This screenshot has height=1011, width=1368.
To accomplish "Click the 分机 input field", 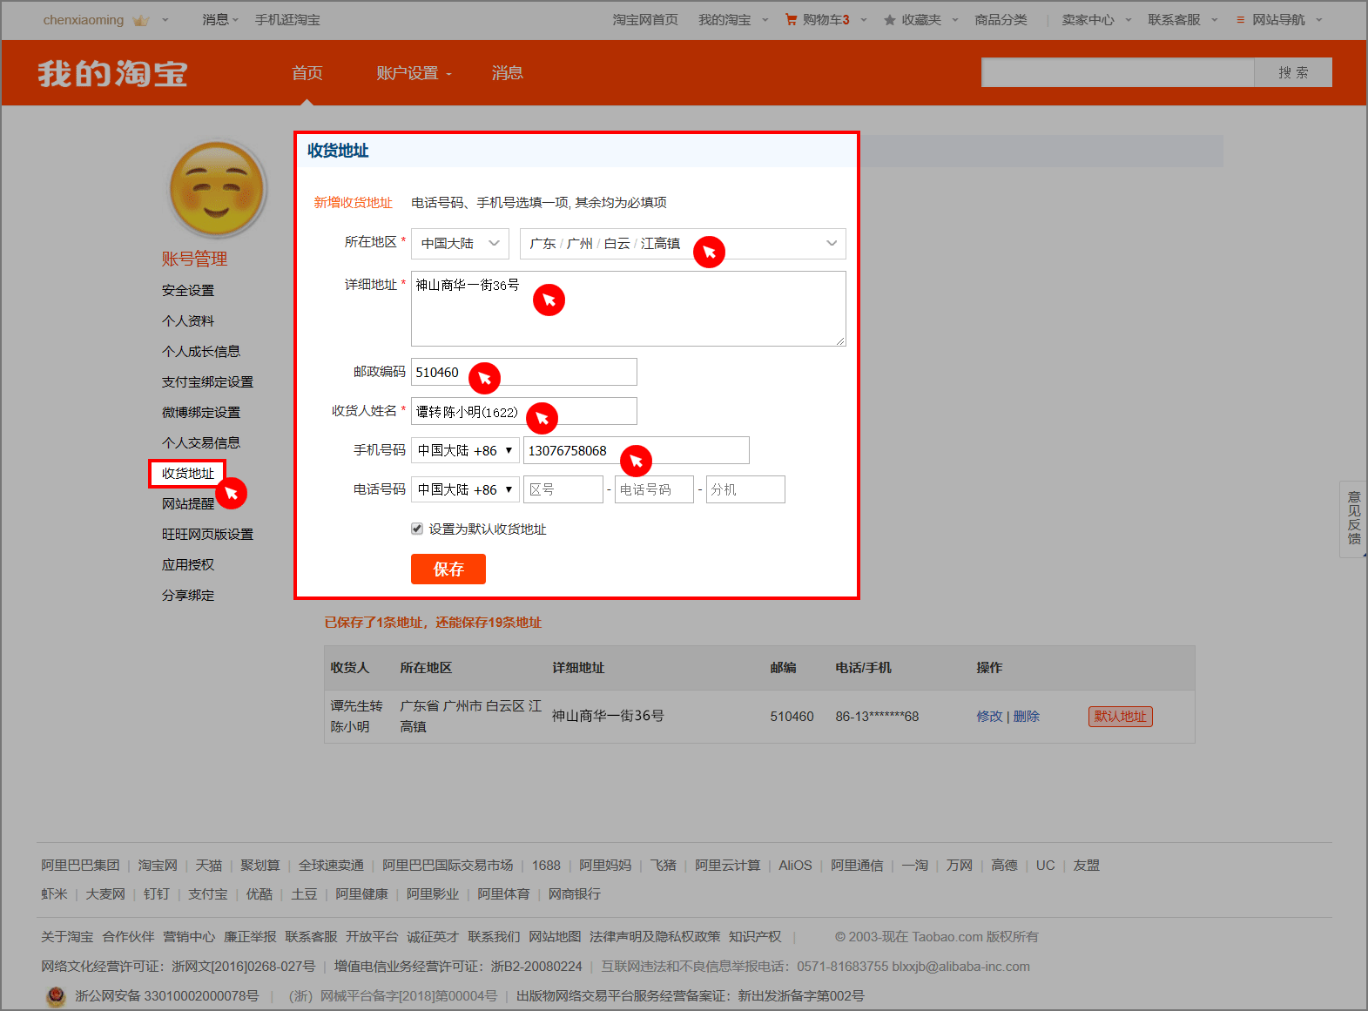I will 745,489.
